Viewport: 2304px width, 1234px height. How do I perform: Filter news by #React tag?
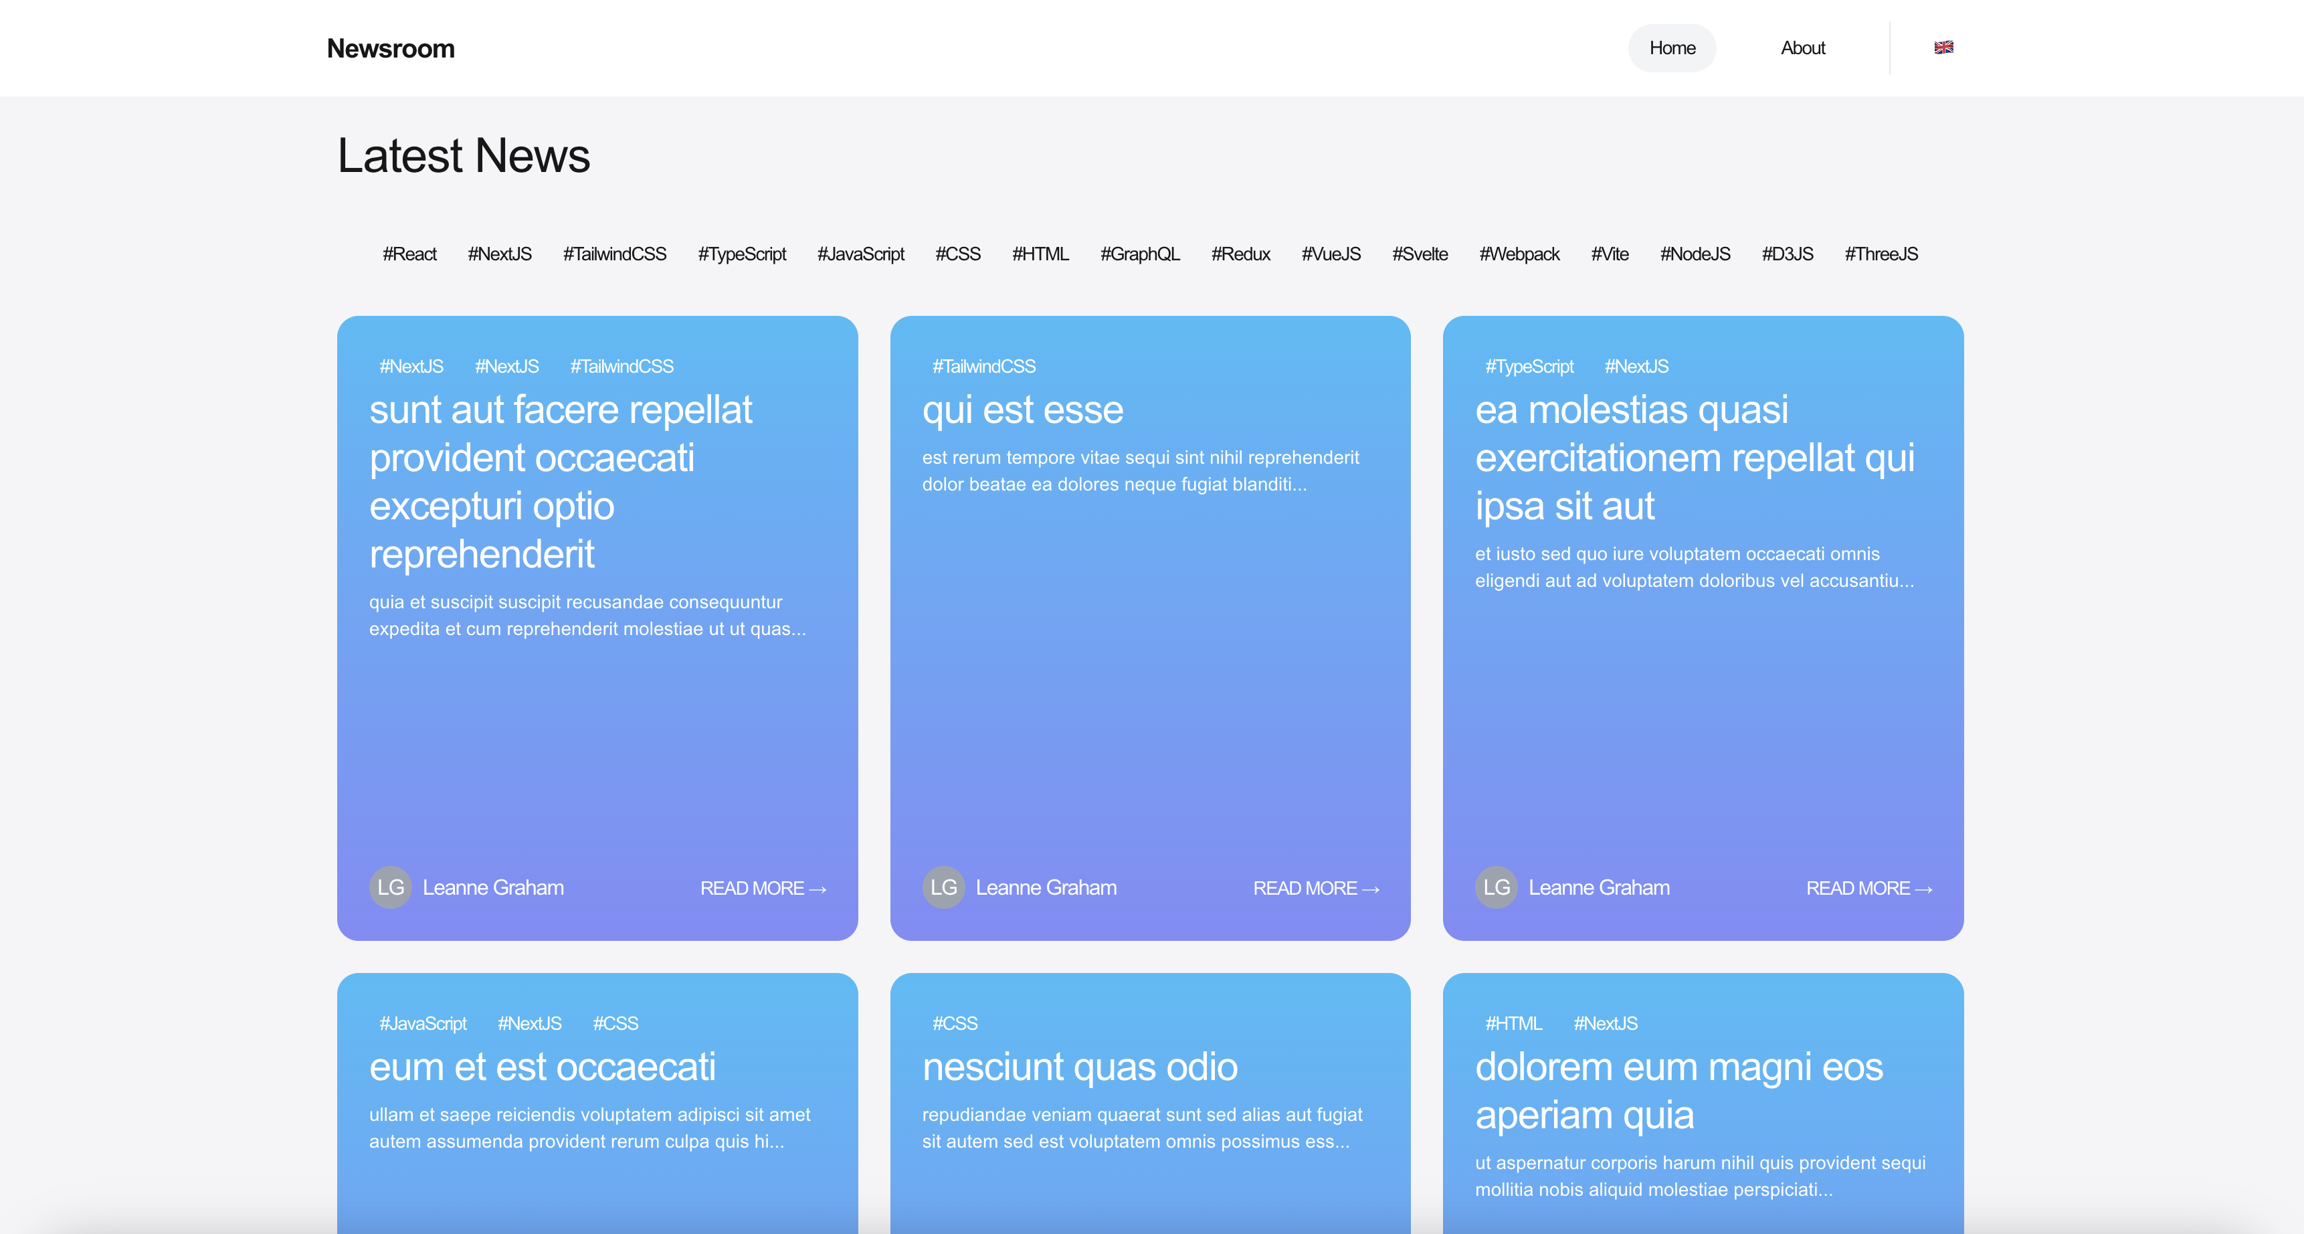(x=409, y=254)
